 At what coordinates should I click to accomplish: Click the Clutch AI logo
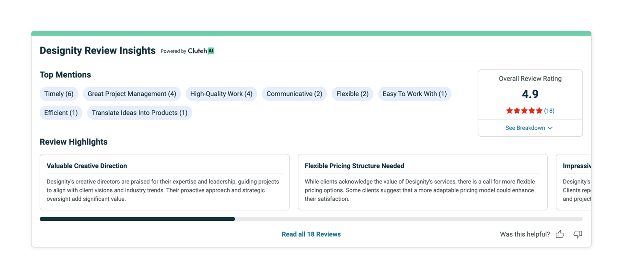click(x=201, y=51)
